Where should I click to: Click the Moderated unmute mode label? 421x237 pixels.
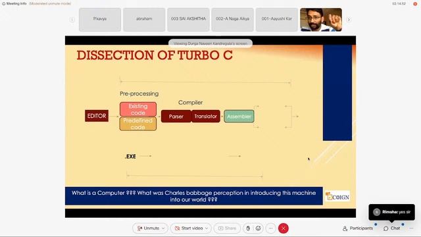click(x=50, y=4)
